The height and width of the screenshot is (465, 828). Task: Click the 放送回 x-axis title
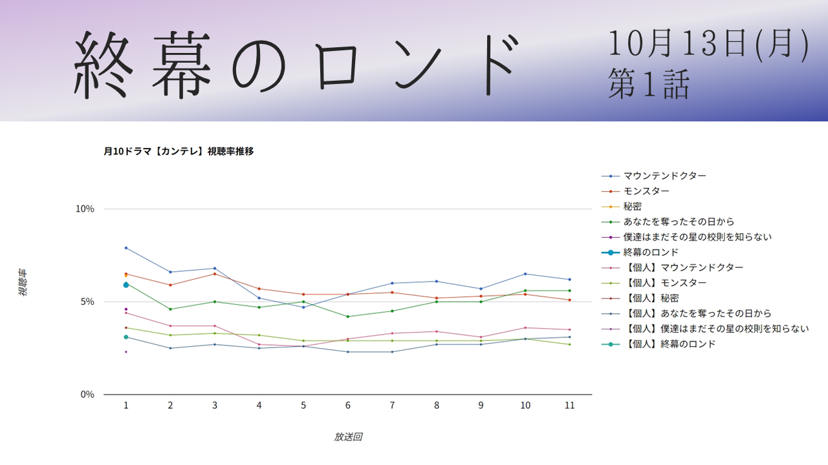[348, 437]
